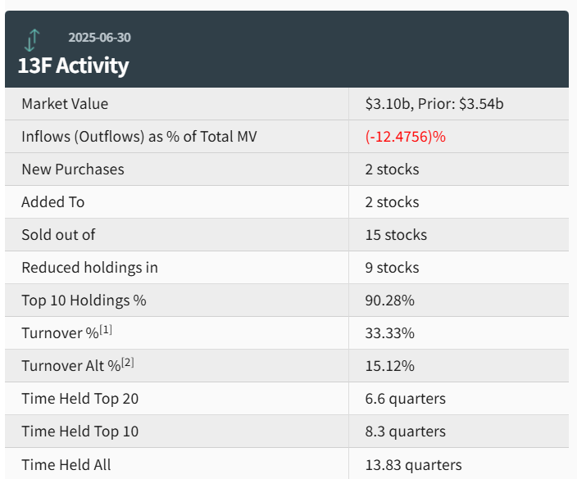Select the Market Value row label

65,104
